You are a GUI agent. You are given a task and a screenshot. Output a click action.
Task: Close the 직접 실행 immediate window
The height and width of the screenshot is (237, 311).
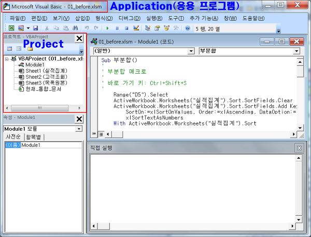[x=299, y=148]
